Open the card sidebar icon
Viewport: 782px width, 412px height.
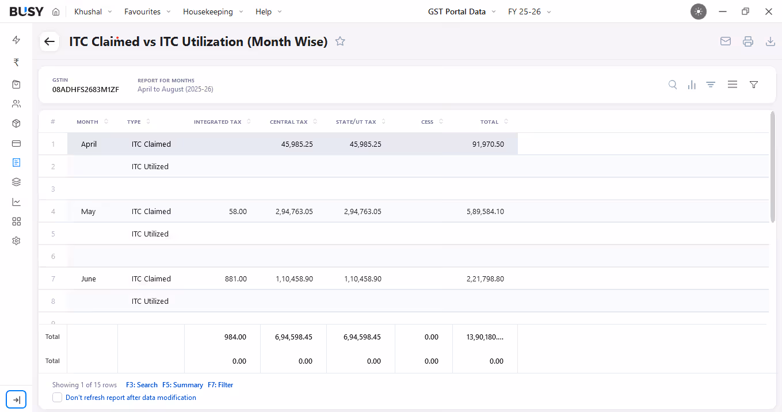16,143
